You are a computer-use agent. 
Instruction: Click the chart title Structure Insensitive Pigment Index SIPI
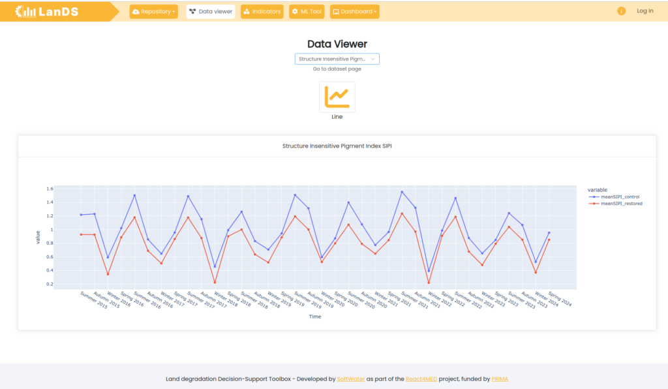(337, 146)
